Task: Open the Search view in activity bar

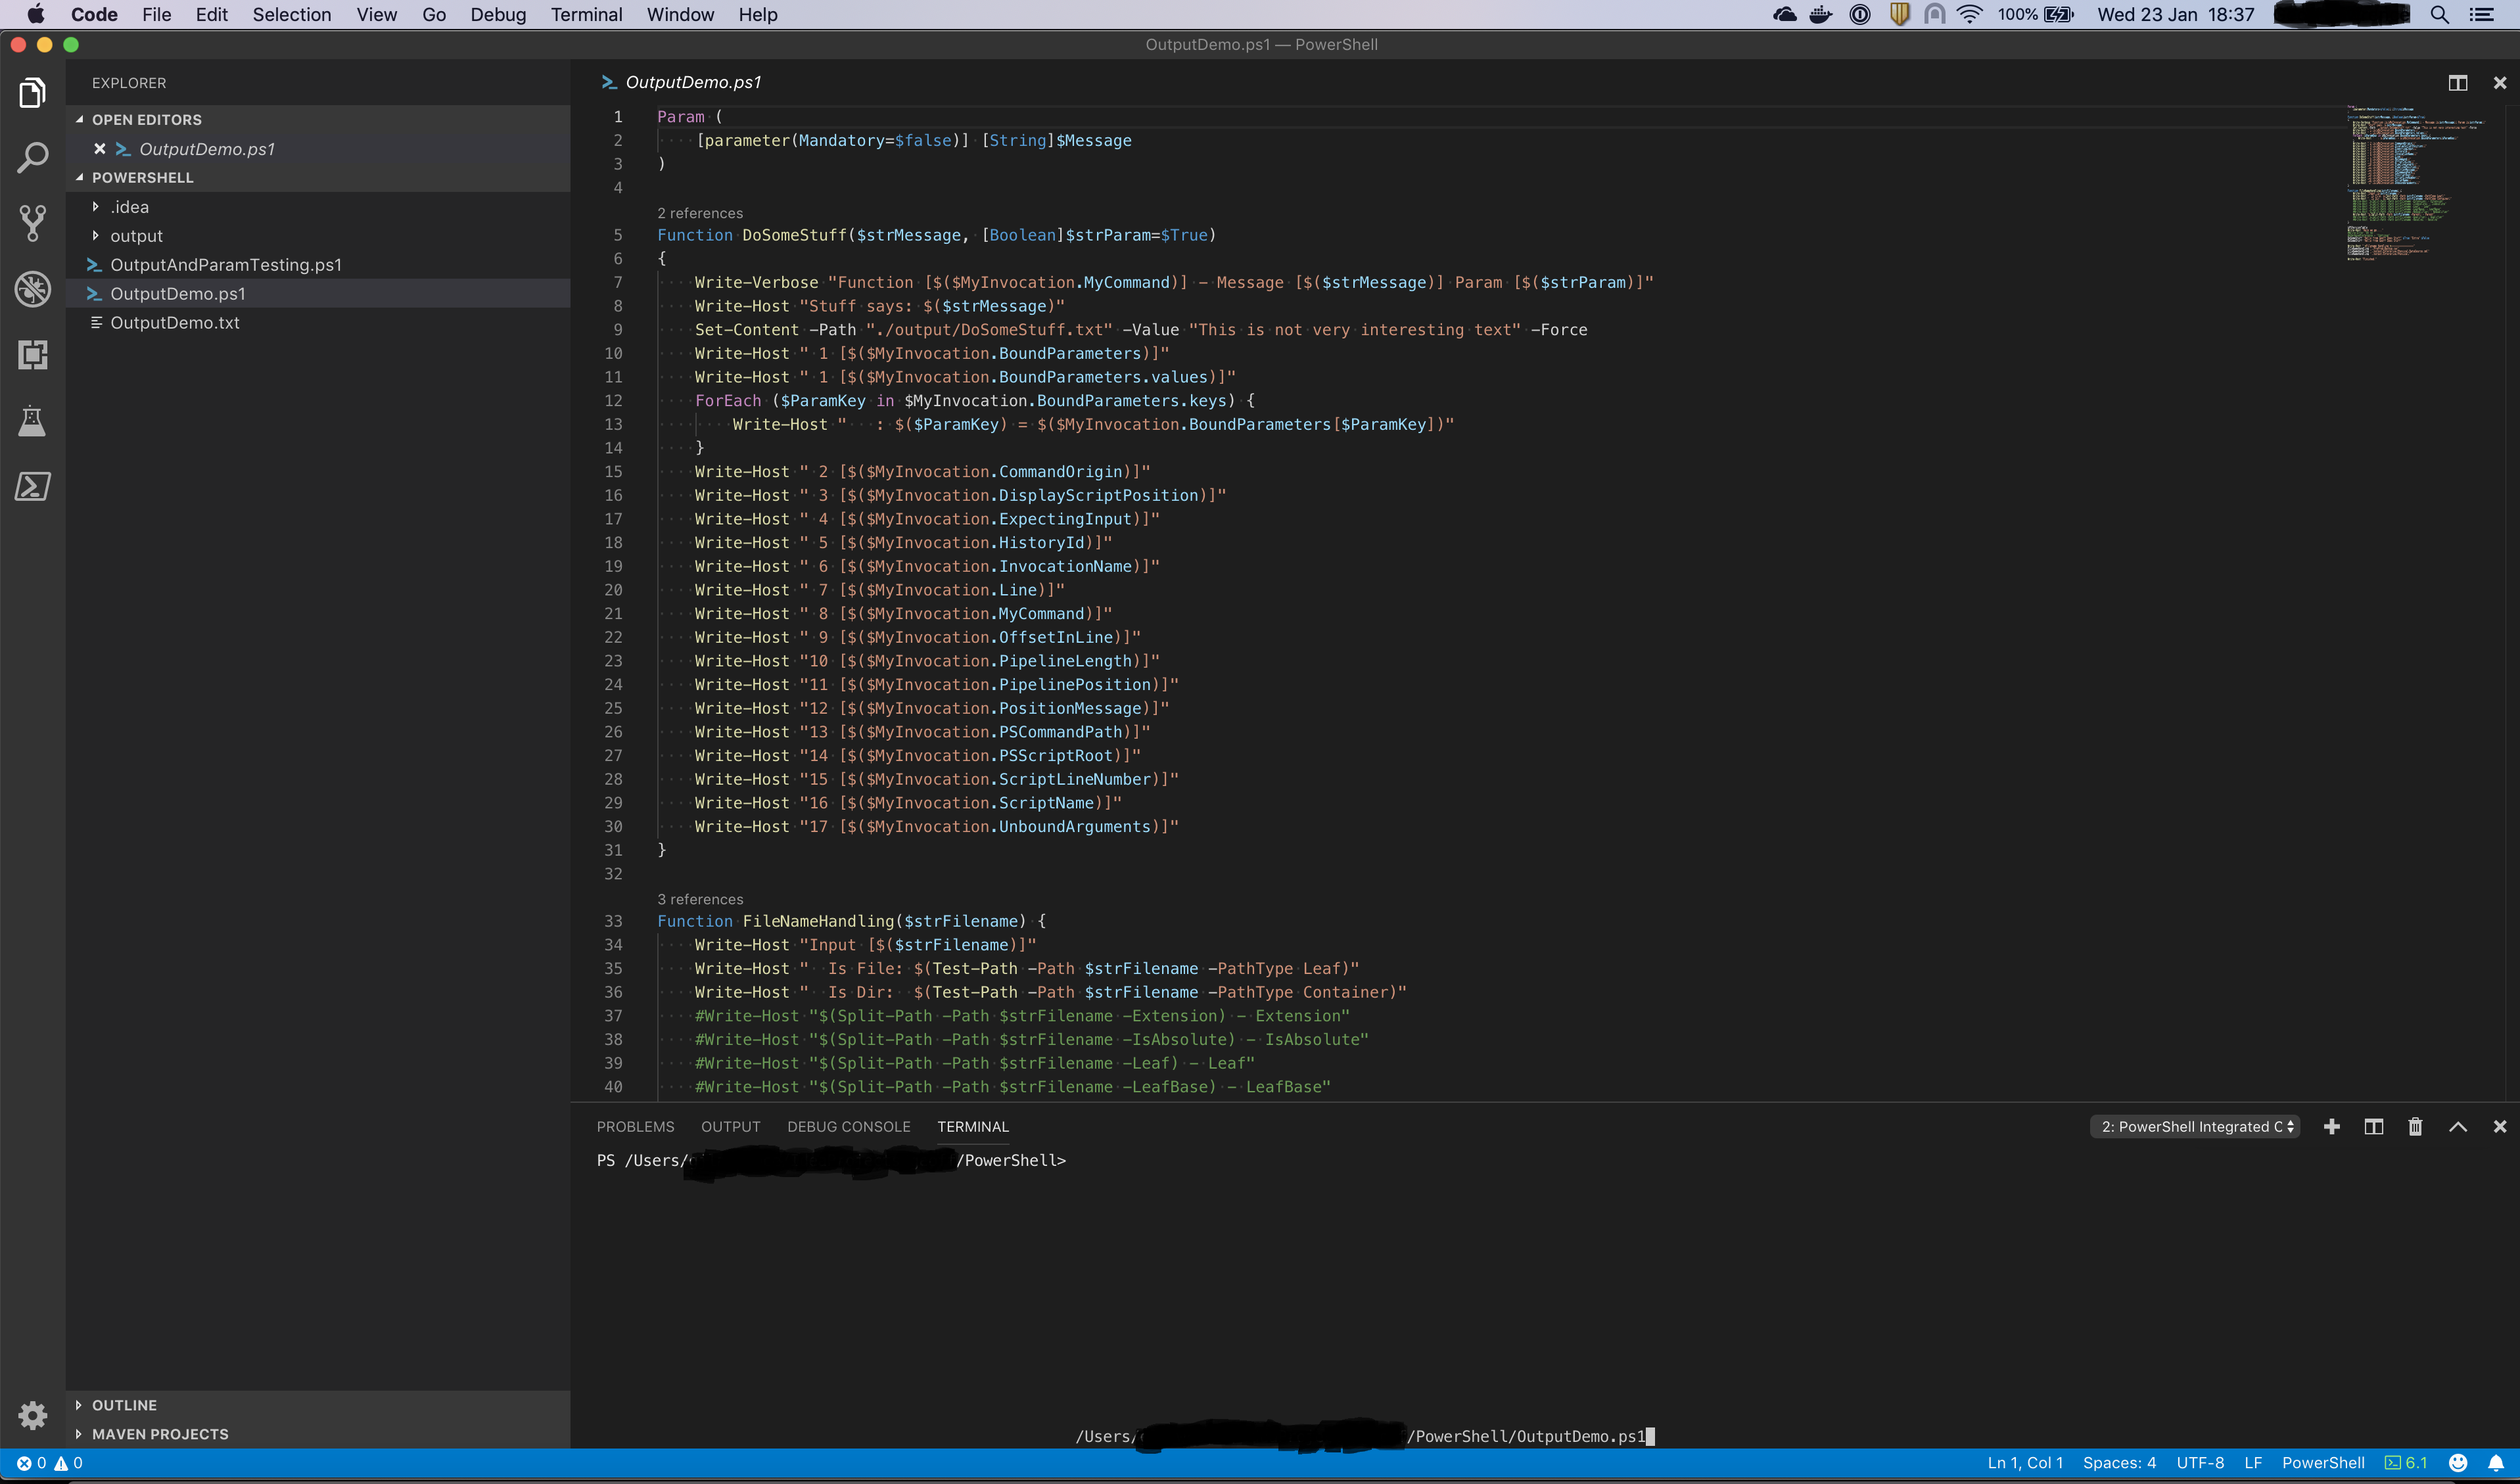Action: point(32,157)
